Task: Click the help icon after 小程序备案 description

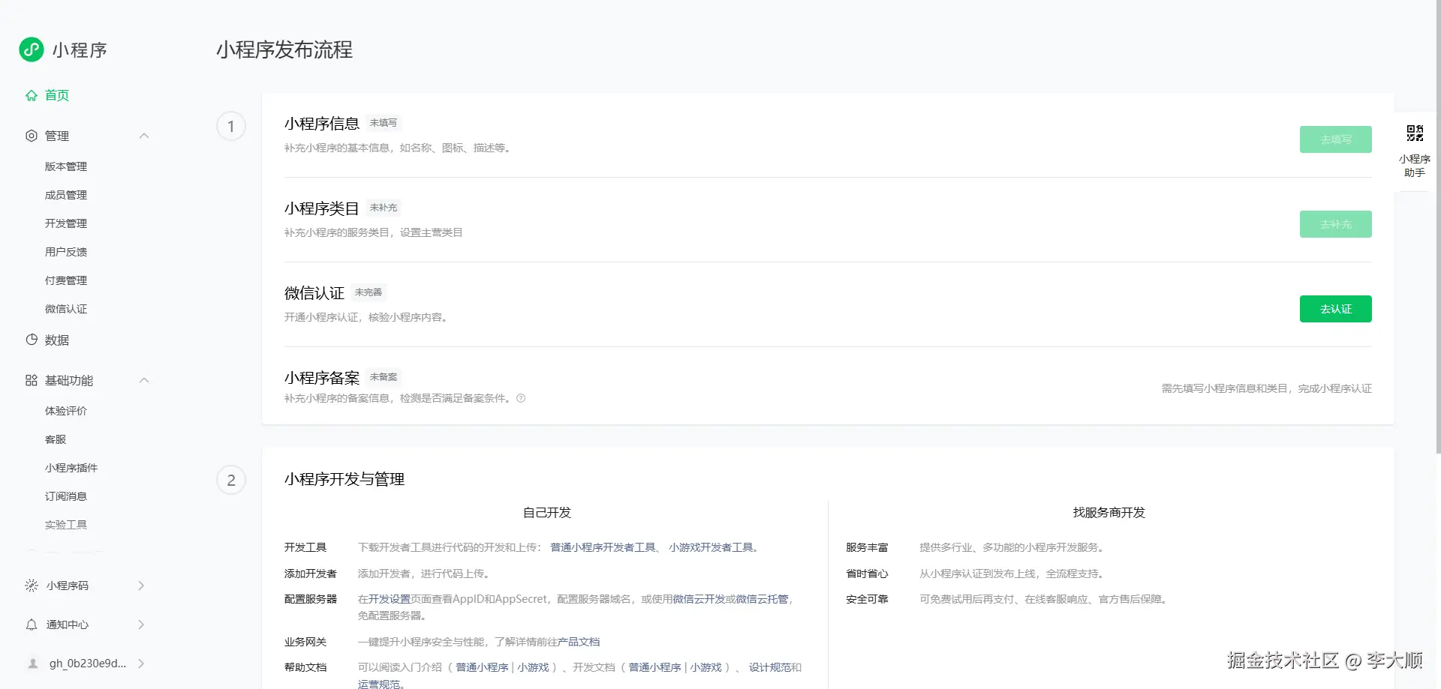Action: pyautogui.click(x=521, y=399)
